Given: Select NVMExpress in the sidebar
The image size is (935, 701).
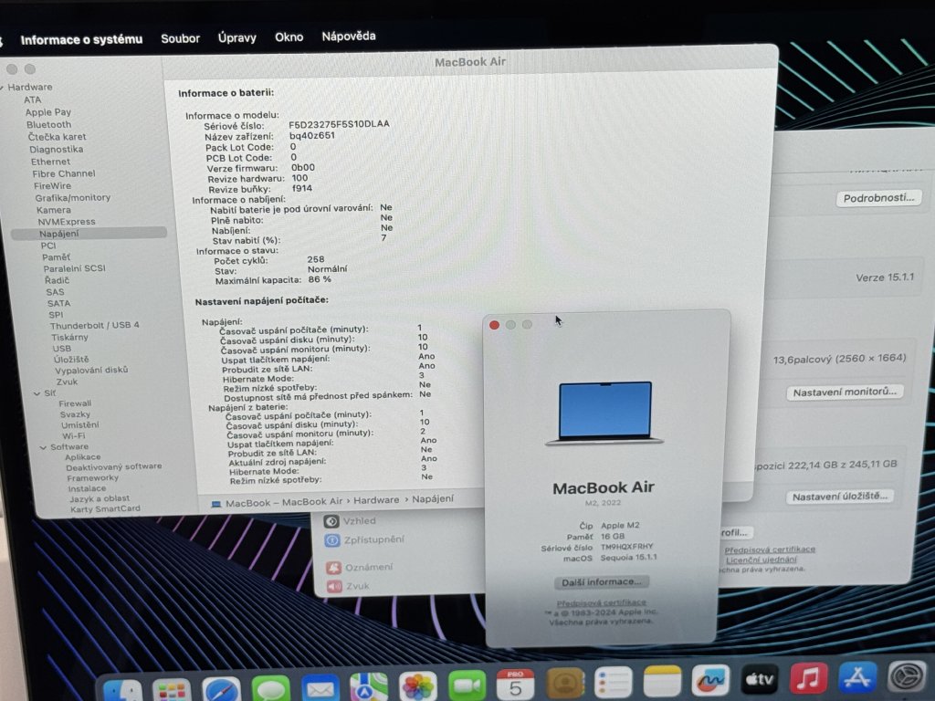Looking at the screenshot, I should pyautogui.click(x=67, y=222).
